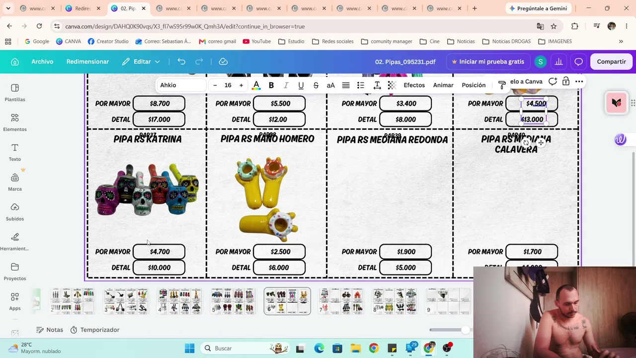The width and height of the screenshot is (636, 358).
Task: Open the Estudio bookmarks folder
Action: tap(291, 41)
